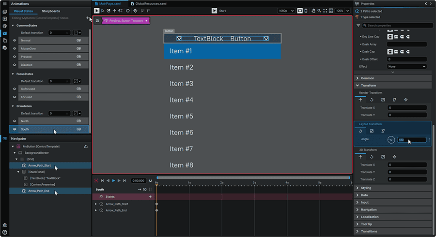This screenshot has width=436, height=237.
Task: Add an event to the Events row
Action: 150,197
